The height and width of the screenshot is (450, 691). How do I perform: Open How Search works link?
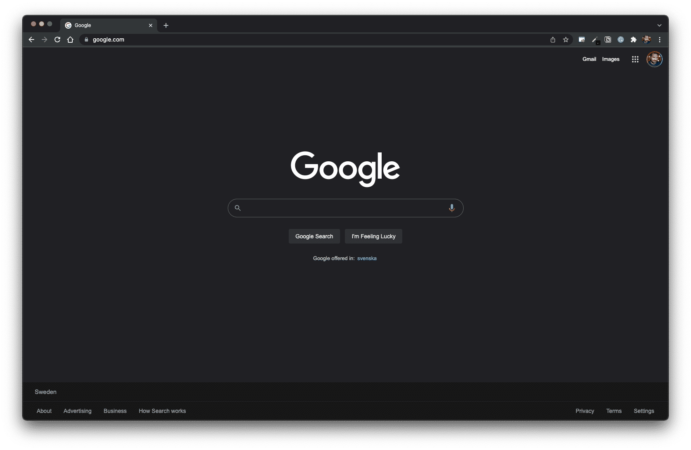(162, 411)
